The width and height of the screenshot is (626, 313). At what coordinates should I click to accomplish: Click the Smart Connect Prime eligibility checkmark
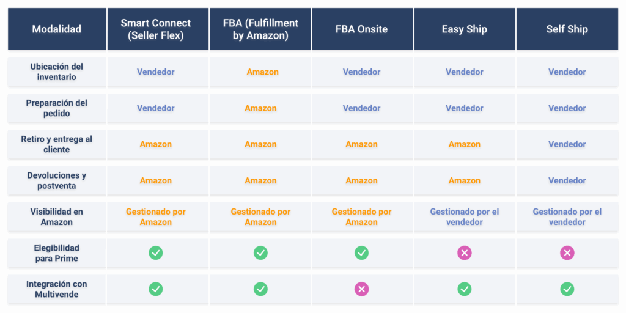click(x=156, y=252)
